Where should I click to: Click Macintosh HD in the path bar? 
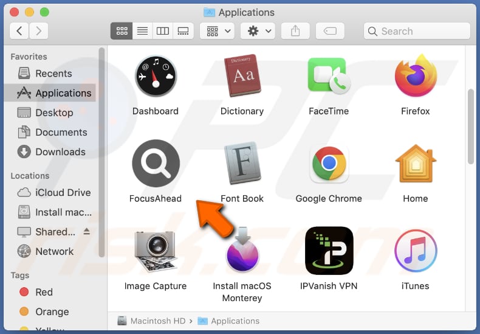(x=151, y=321)
